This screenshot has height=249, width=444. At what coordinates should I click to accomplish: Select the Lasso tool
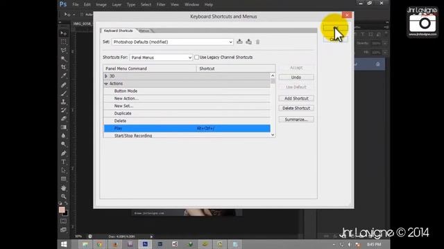pyautogui.click(x=64, y=50)
